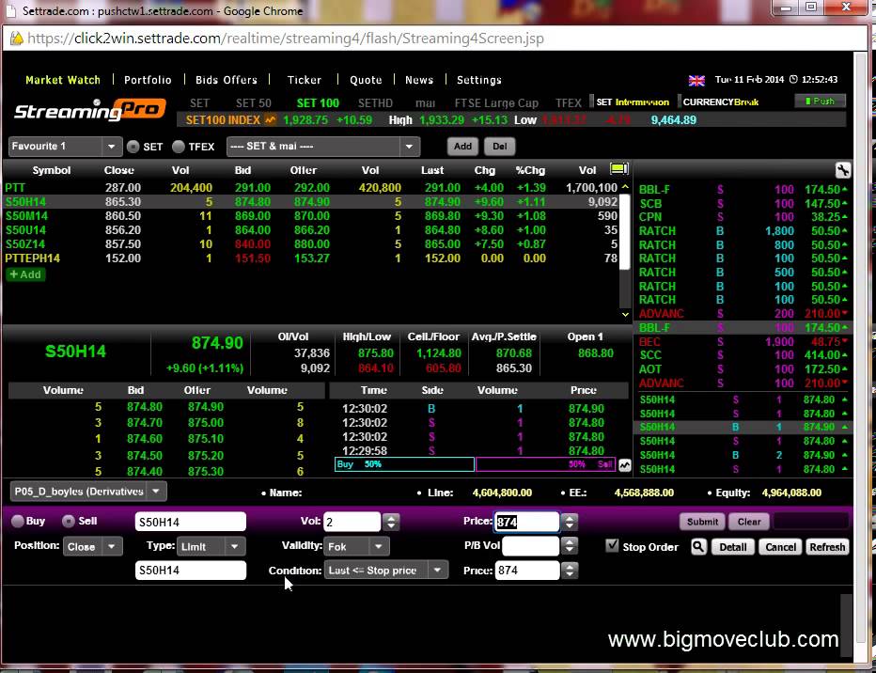Click the Clear button

[748, 522]
